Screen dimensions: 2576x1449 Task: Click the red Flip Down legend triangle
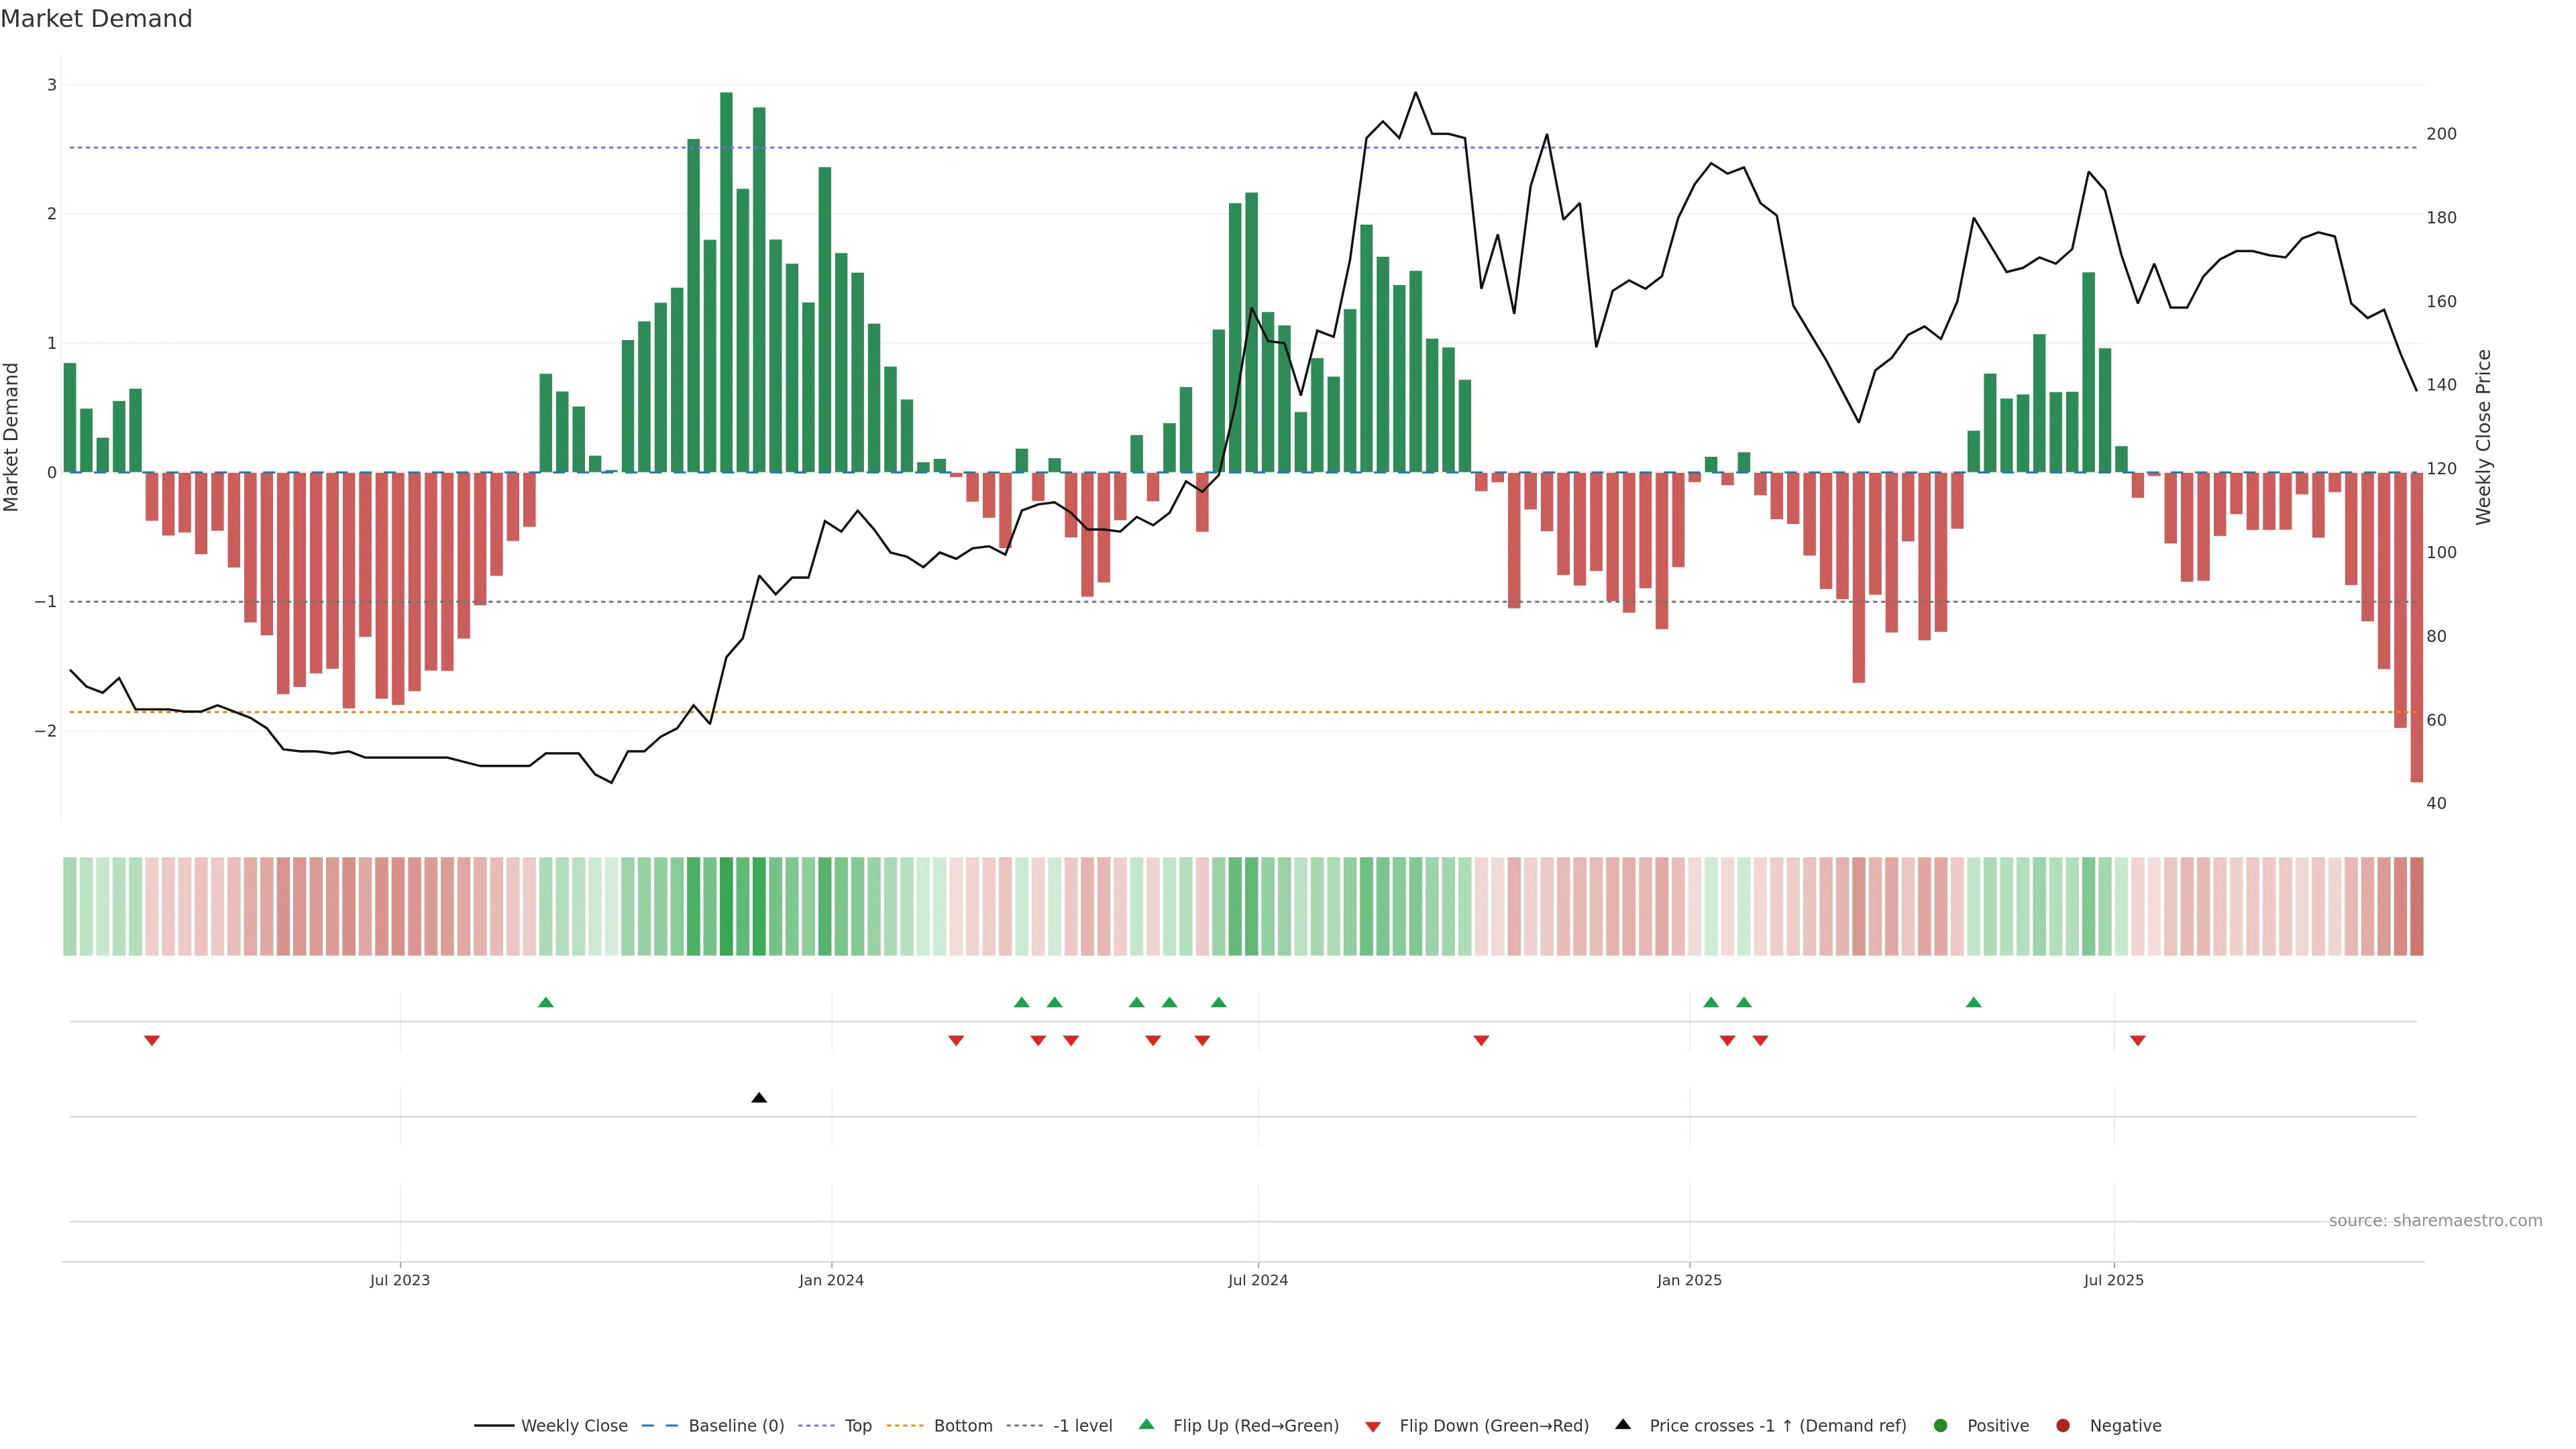[1373, 1427]
